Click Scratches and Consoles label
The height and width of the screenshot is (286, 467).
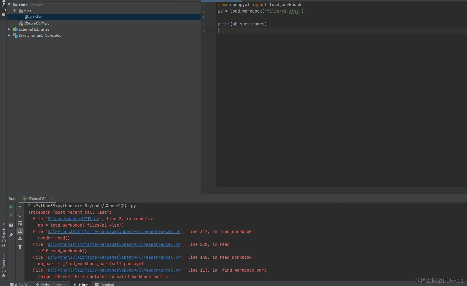pyautogui.click(x=40, y=36)
